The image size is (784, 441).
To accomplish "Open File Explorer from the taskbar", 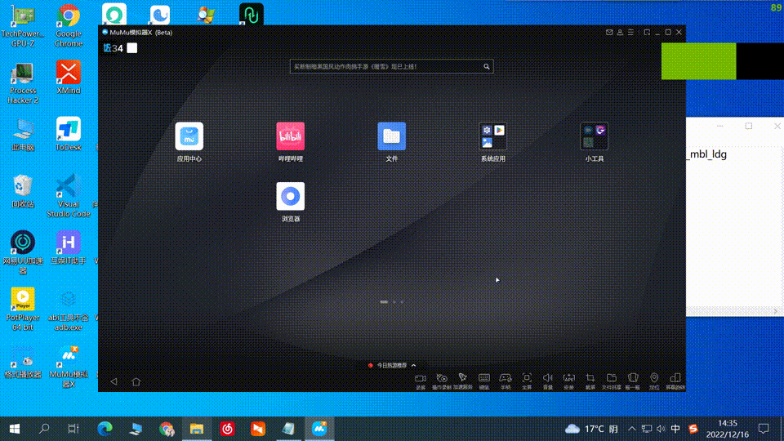I will pos(197,429).
